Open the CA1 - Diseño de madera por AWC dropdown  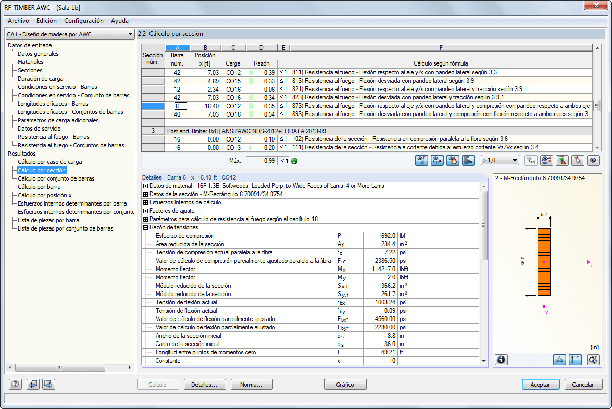pos(70,34)
